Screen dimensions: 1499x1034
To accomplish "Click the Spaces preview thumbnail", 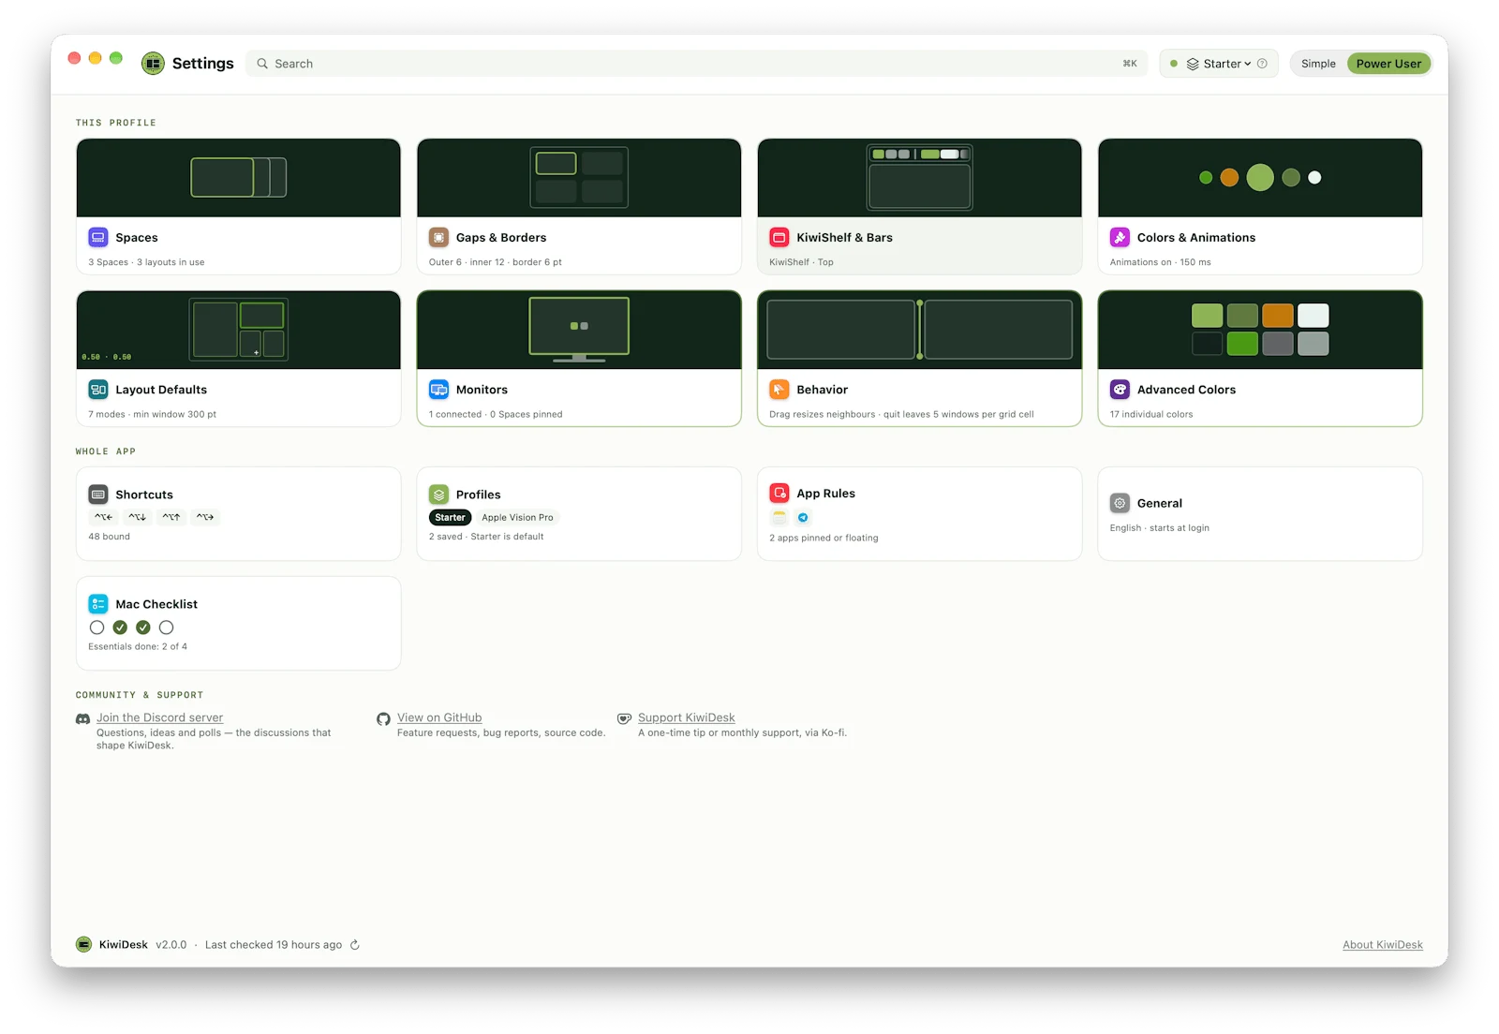I will click(239, 178).
